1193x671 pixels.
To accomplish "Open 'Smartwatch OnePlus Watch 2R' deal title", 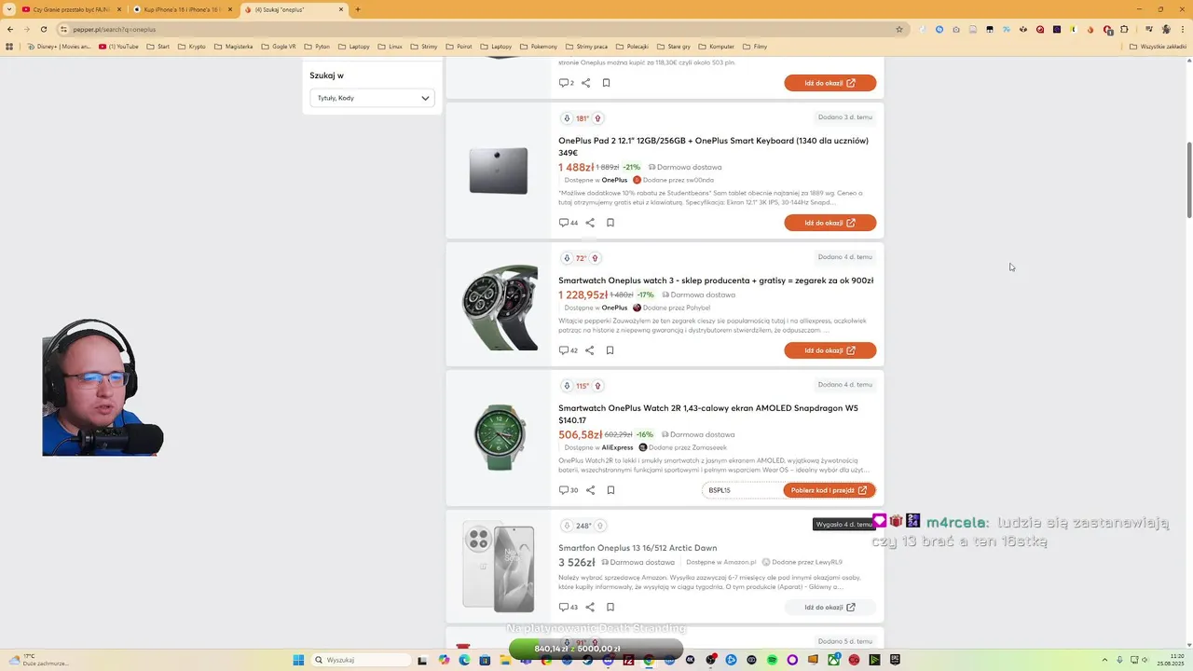I will [x=708, y=414].
